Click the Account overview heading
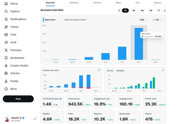Image resolution: width=184 pixels, height=124 pixels. (52, 10)
